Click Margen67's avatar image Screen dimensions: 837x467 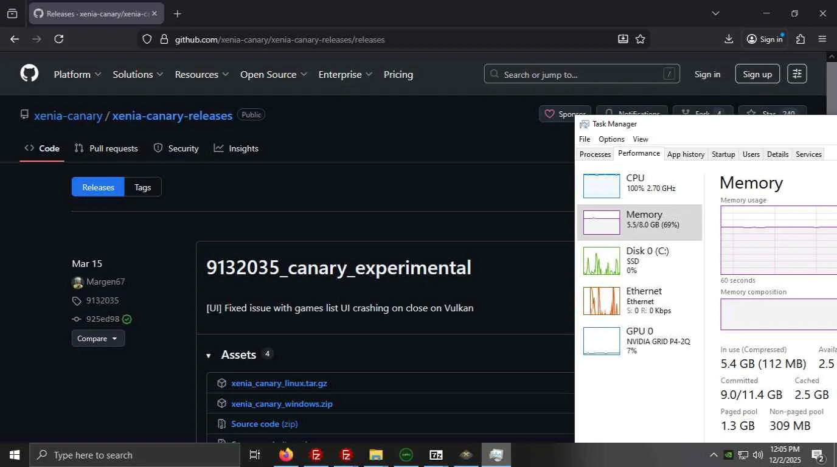(77, 282)
